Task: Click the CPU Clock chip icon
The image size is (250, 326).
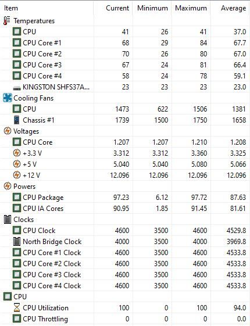Action: coord(17,230)
